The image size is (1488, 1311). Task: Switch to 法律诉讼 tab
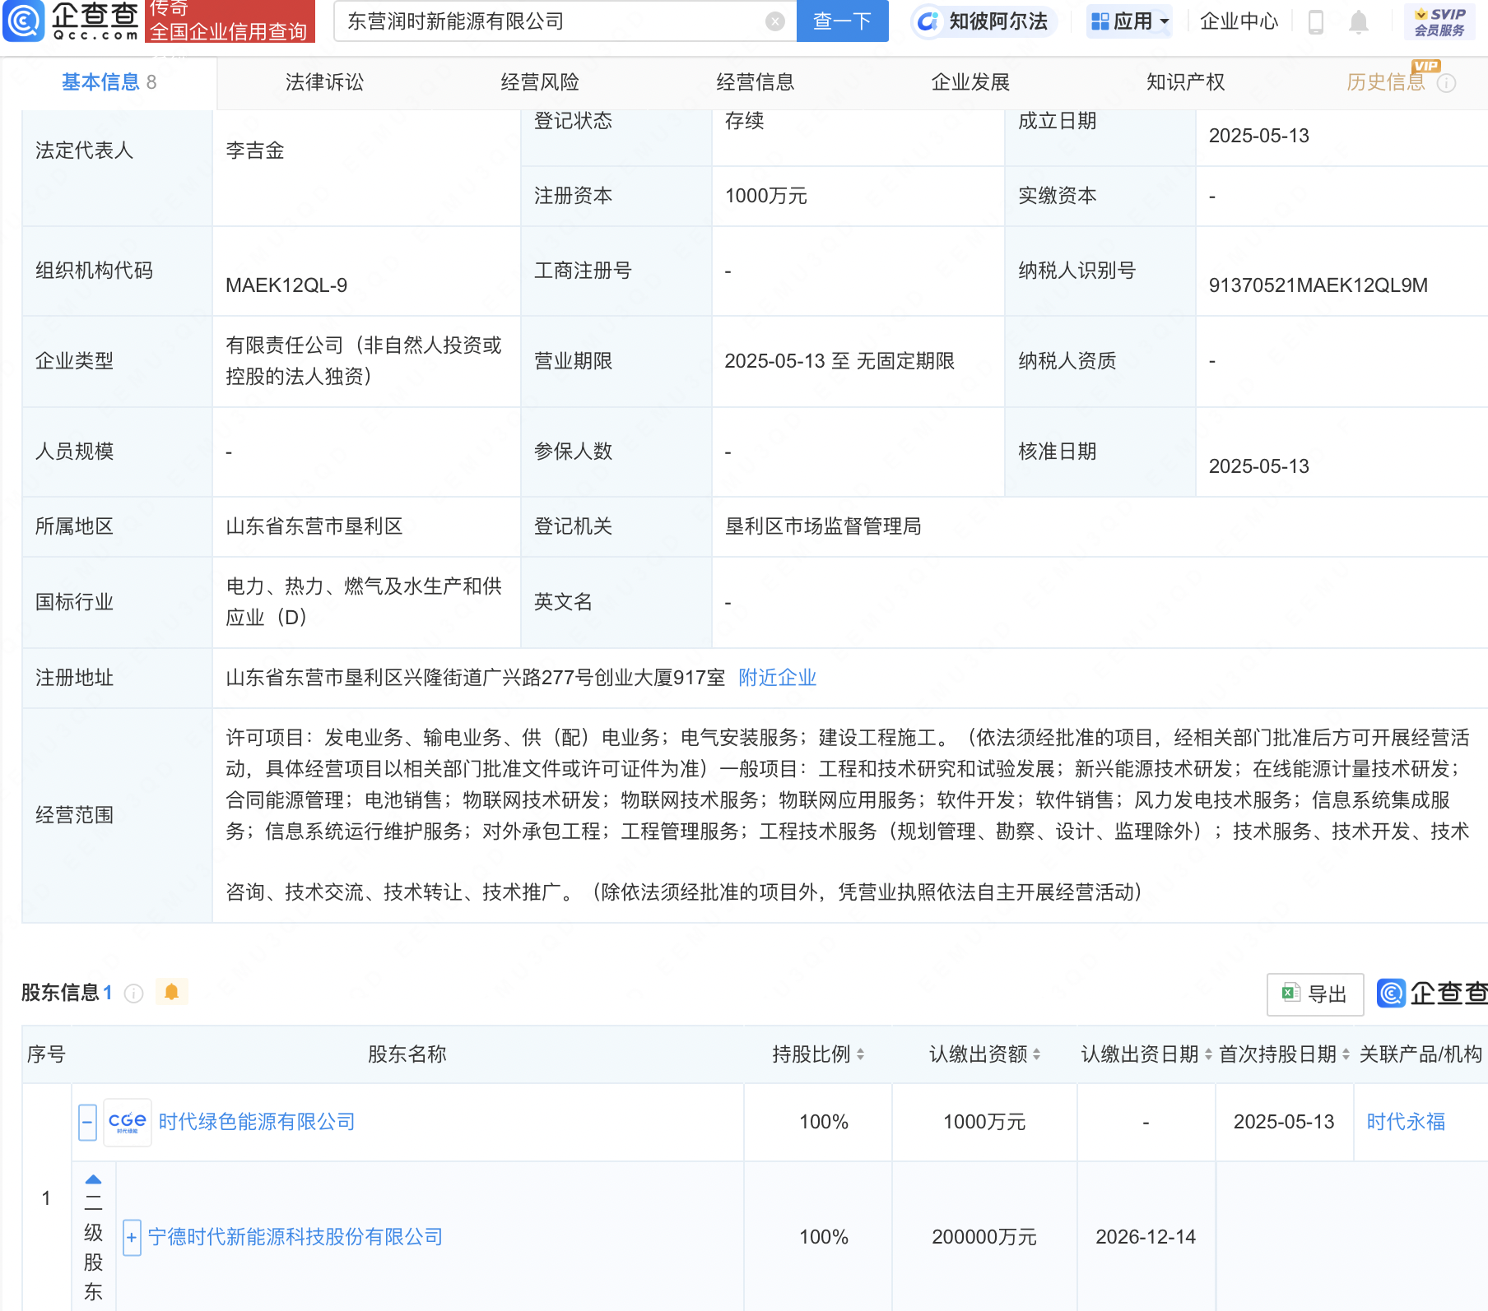point(324,82)
